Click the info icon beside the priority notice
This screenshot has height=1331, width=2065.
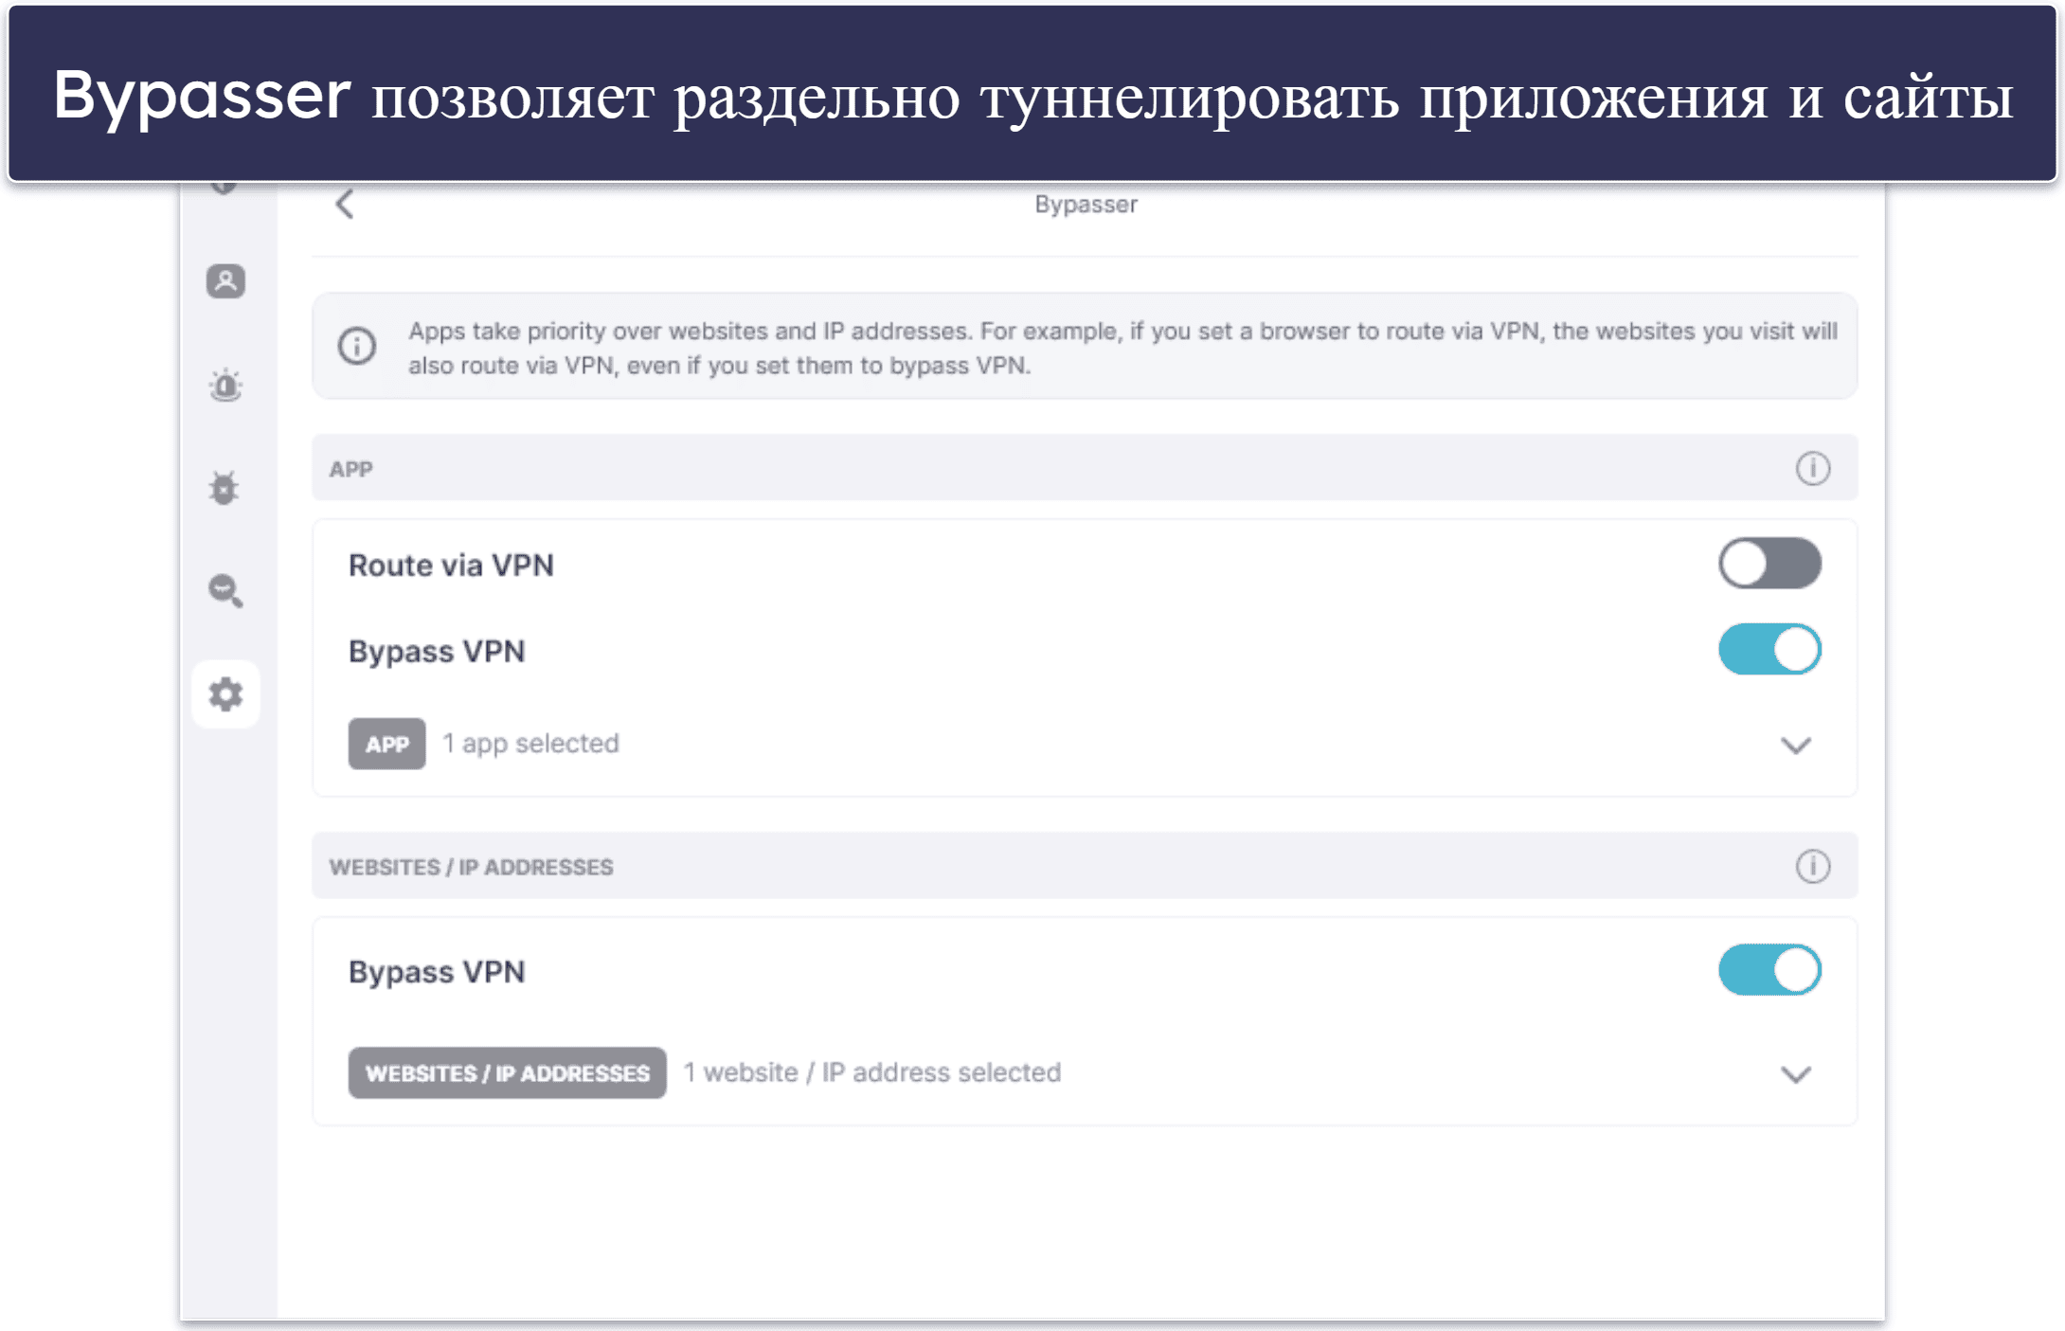click(x=357, y=346)
